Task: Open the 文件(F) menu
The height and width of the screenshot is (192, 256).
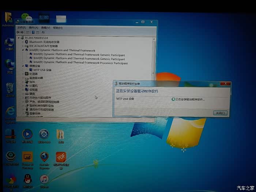Action: tap(22, 28)
